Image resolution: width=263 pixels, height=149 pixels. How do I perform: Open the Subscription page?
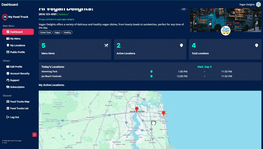click(x=17, y=87)
